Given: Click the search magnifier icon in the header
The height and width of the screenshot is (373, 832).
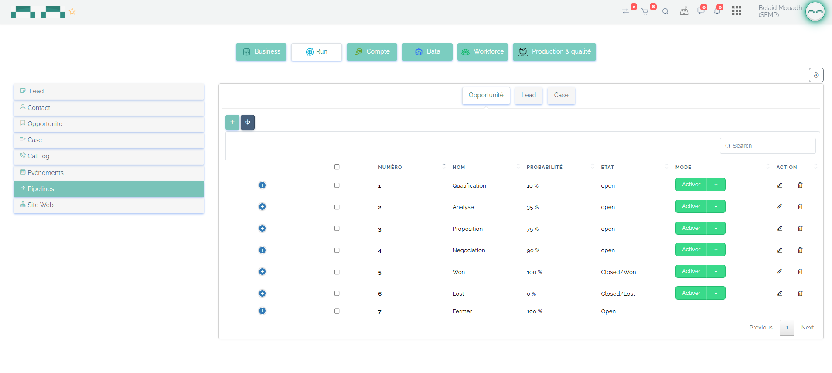Looking at the screenshot, I should point(665,12).
